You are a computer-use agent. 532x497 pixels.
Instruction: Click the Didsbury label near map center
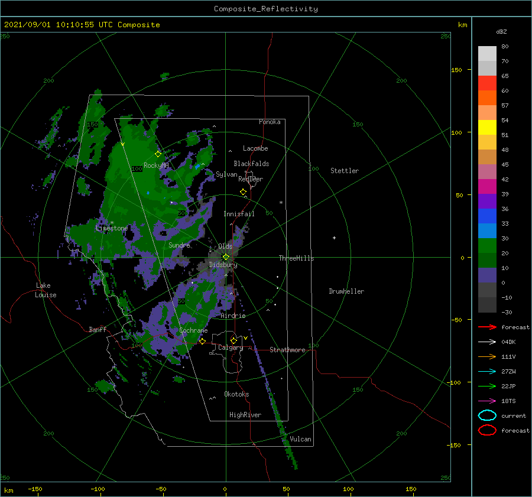click(223, 265)
